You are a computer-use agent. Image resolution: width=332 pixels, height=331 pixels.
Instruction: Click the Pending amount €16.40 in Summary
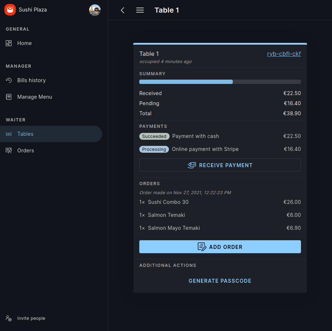[x=292, y=103]
